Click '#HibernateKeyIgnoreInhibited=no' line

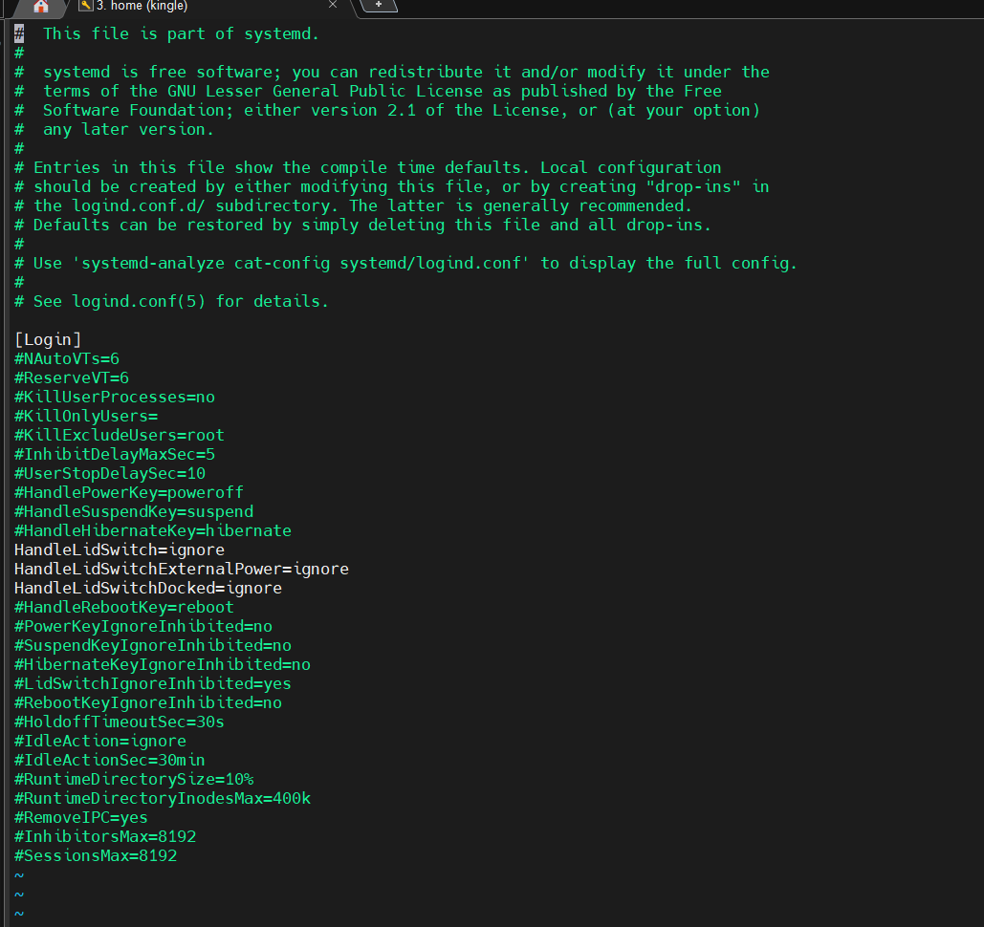point(163,665)
